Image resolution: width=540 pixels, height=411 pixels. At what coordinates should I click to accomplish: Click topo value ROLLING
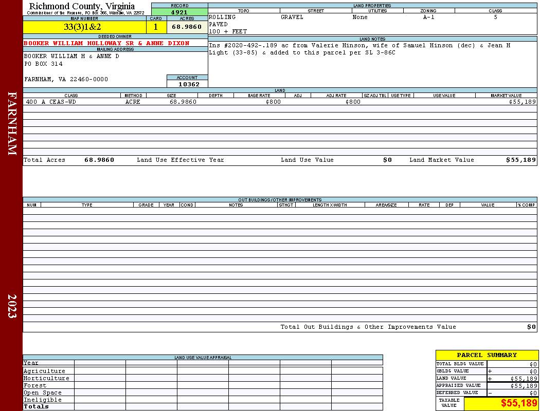click(x=222, y=17)
